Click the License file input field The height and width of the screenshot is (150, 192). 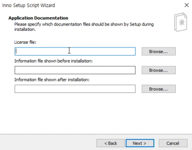[x=75, y=51]
